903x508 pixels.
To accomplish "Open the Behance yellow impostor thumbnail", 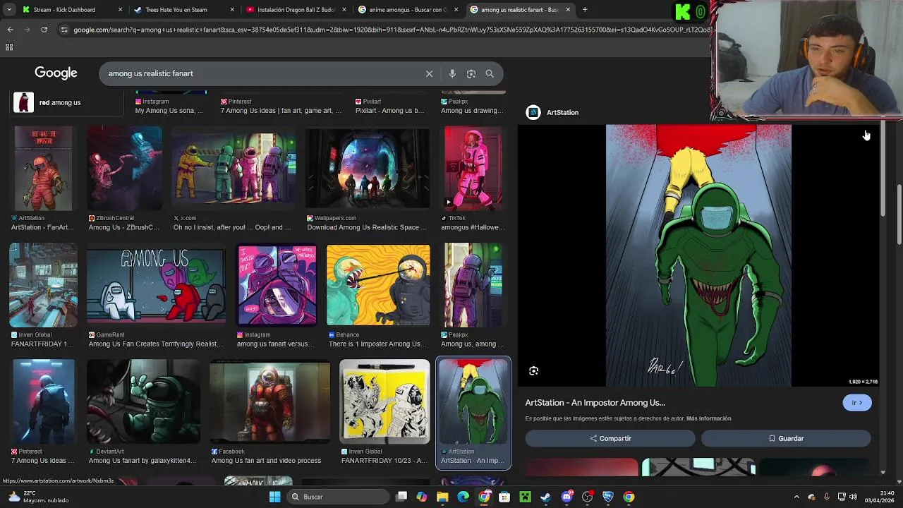I will [378, 285].
